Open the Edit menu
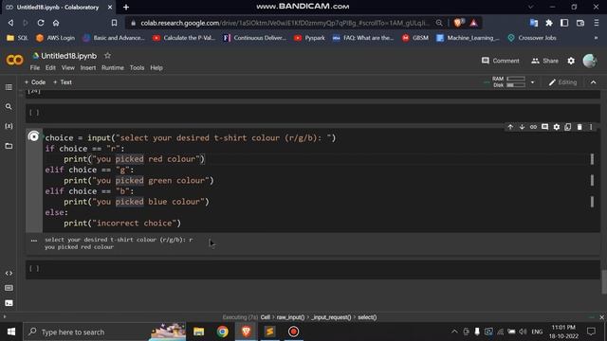The image size is (607, 341). [50, 67]
